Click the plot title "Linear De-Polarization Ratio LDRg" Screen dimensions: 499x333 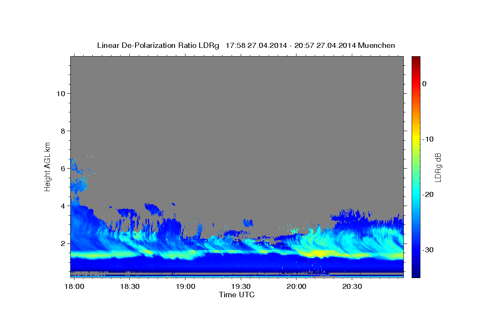[158, 45]
